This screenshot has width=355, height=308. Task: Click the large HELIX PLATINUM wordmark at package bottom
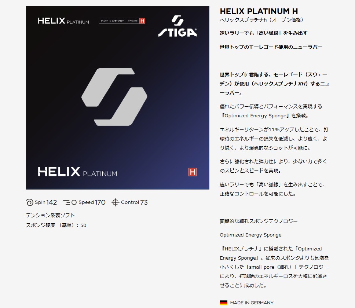point(77,172)
